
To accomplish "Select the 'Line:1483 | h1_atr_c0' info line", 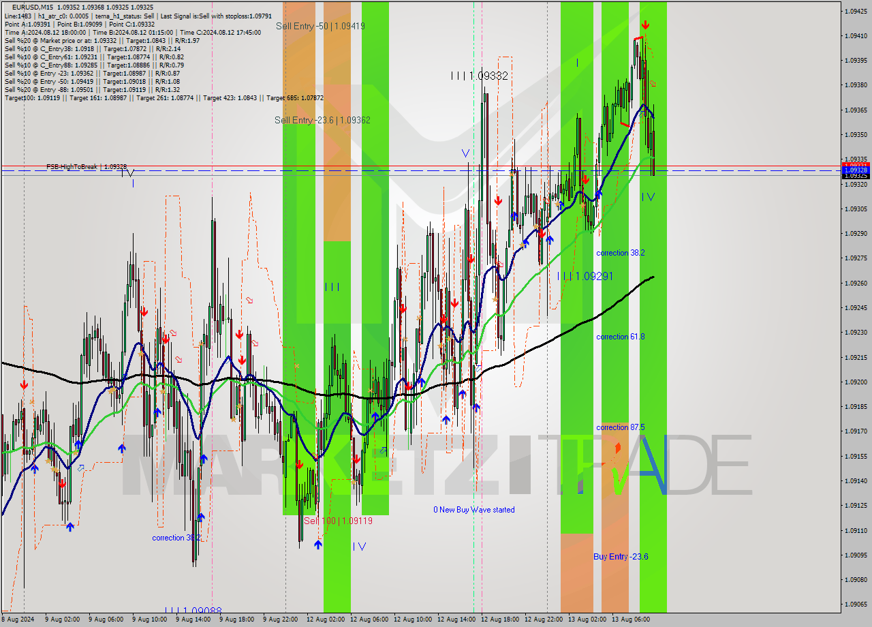I will click(x=138, y=15).
